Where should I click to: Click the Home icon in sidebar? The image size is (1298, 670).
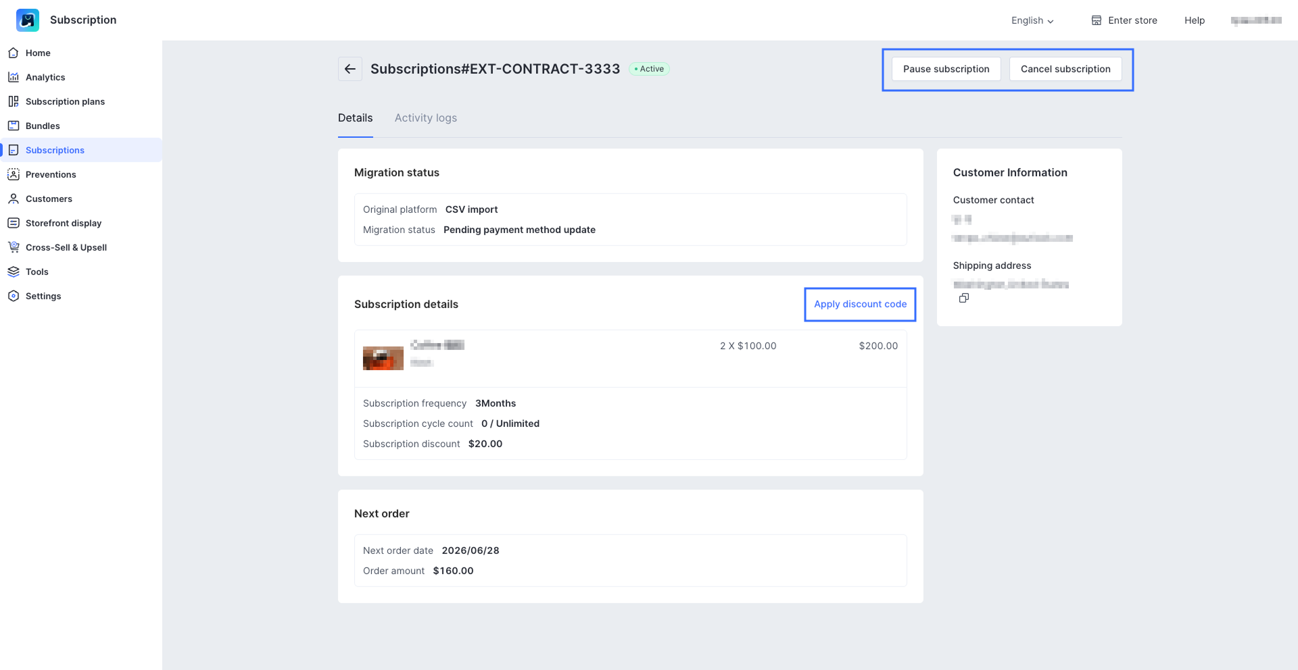(x=14, y=53)
